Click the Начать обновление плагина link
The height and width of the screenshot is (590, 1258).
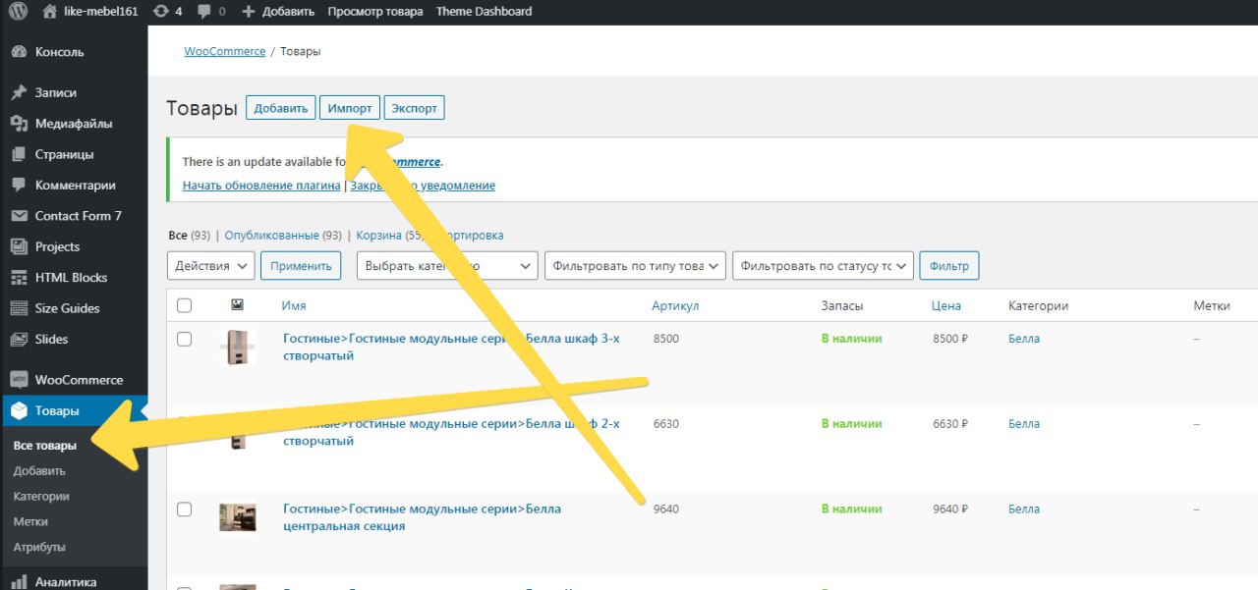(x=261, y=186)
